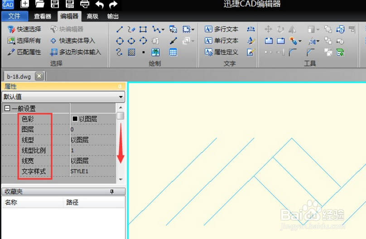The height and width of the screenshot is (239, 366).
Task: Insert a table with grid icon
Action: click(x=173, y=52)
